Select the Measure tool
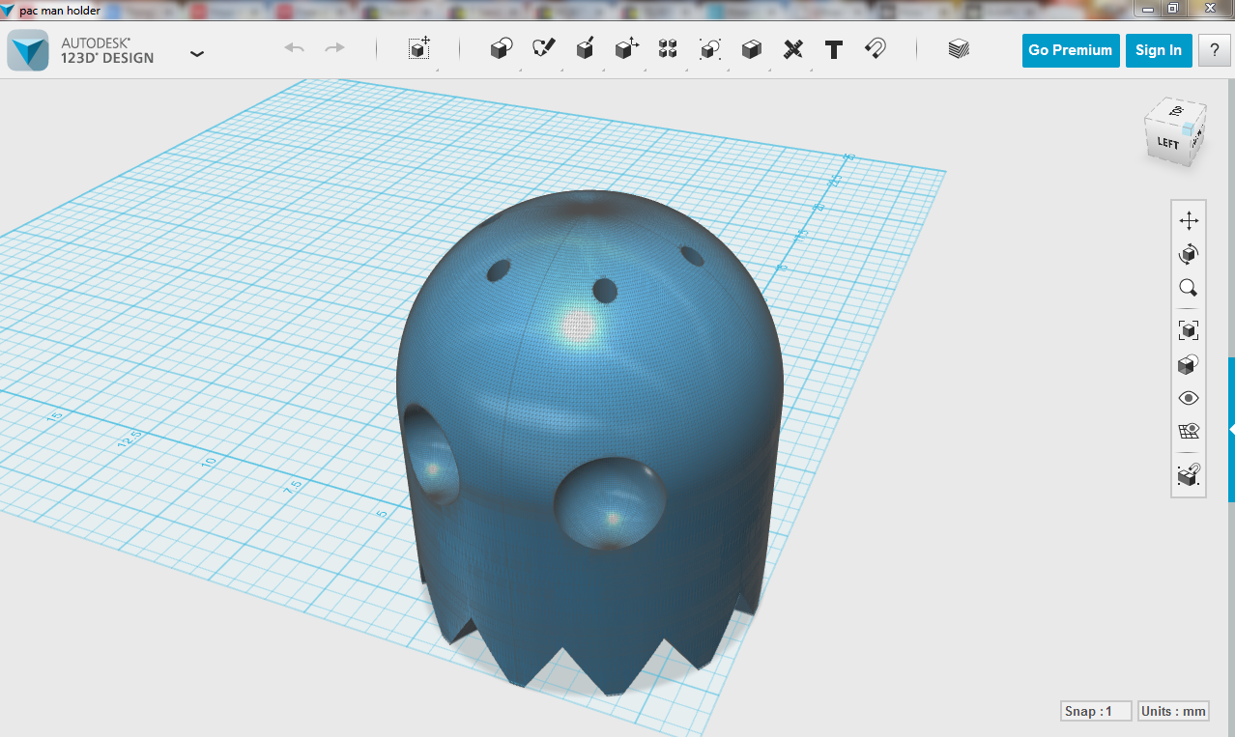Viewport: 1235px width, 737px height. click(792, 49)
